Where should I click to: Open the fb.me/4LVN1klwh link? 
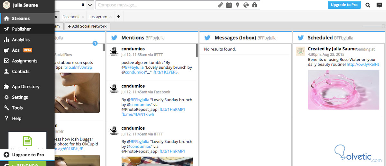click(138, 114)
